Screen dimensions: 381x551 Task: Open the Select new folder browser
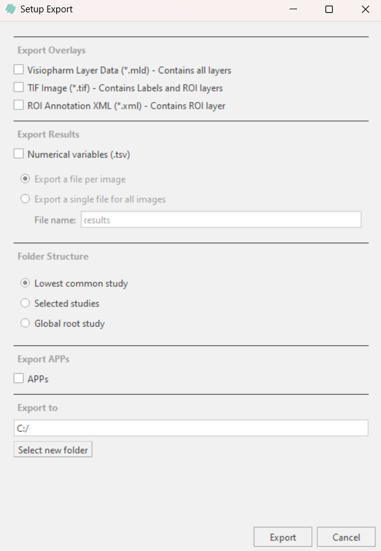[x=53, y=450]
